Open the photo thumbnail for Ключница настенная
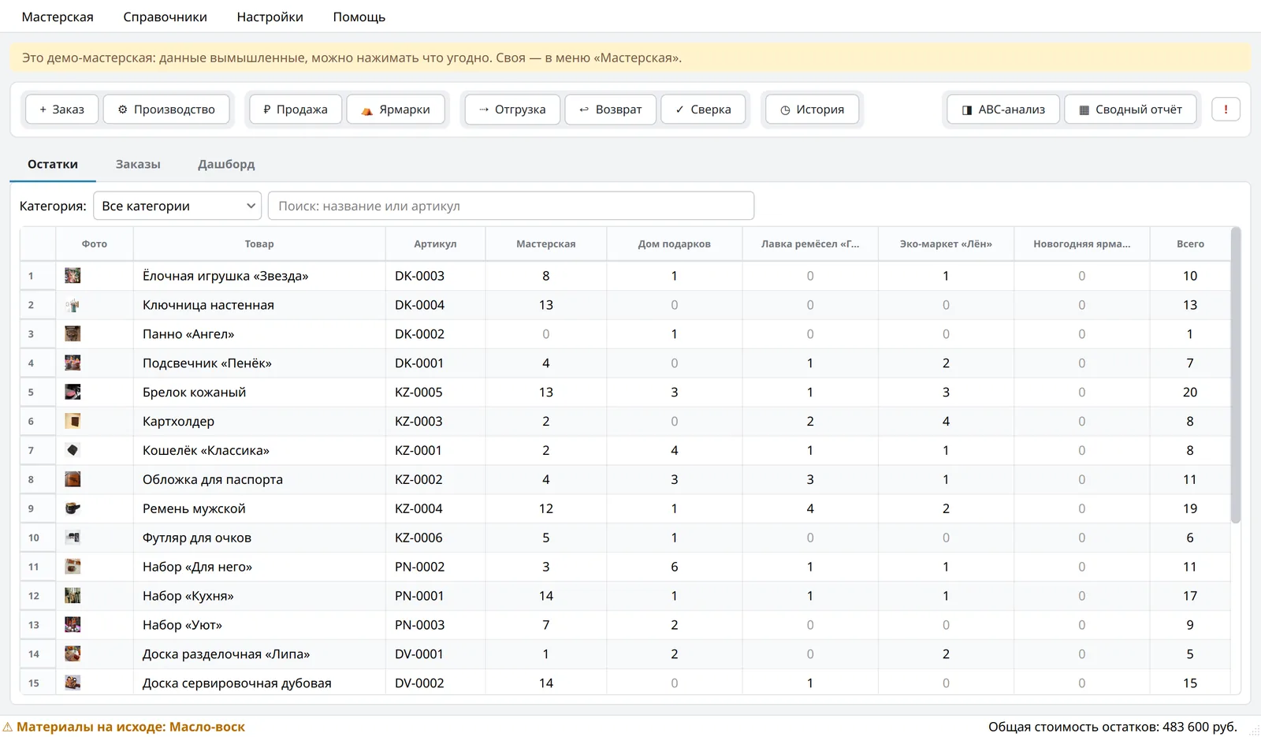This screenshot has height=737, width=1261. [73, 305]
